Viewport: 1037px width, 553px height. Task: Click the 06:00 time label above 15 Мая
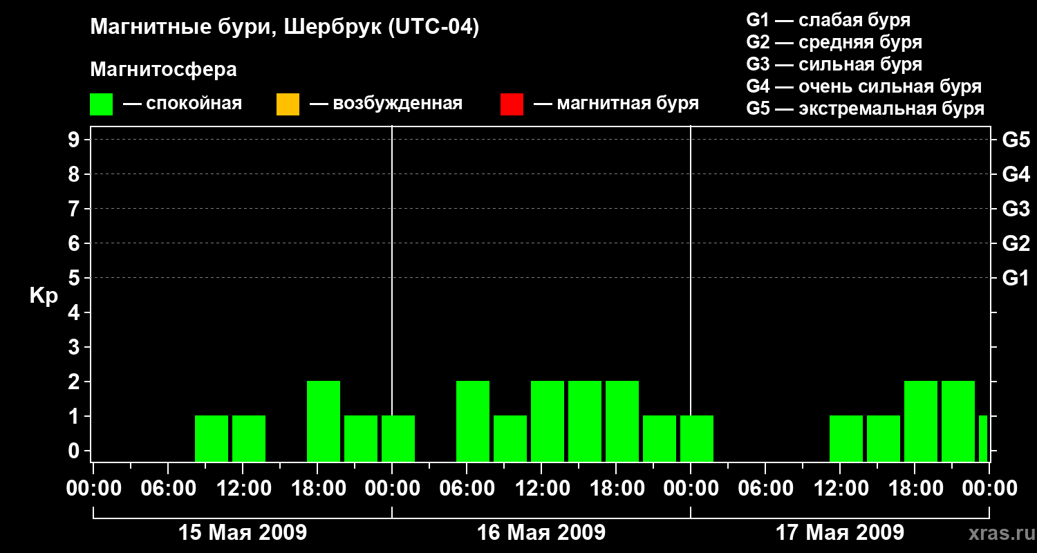[168, 488]
